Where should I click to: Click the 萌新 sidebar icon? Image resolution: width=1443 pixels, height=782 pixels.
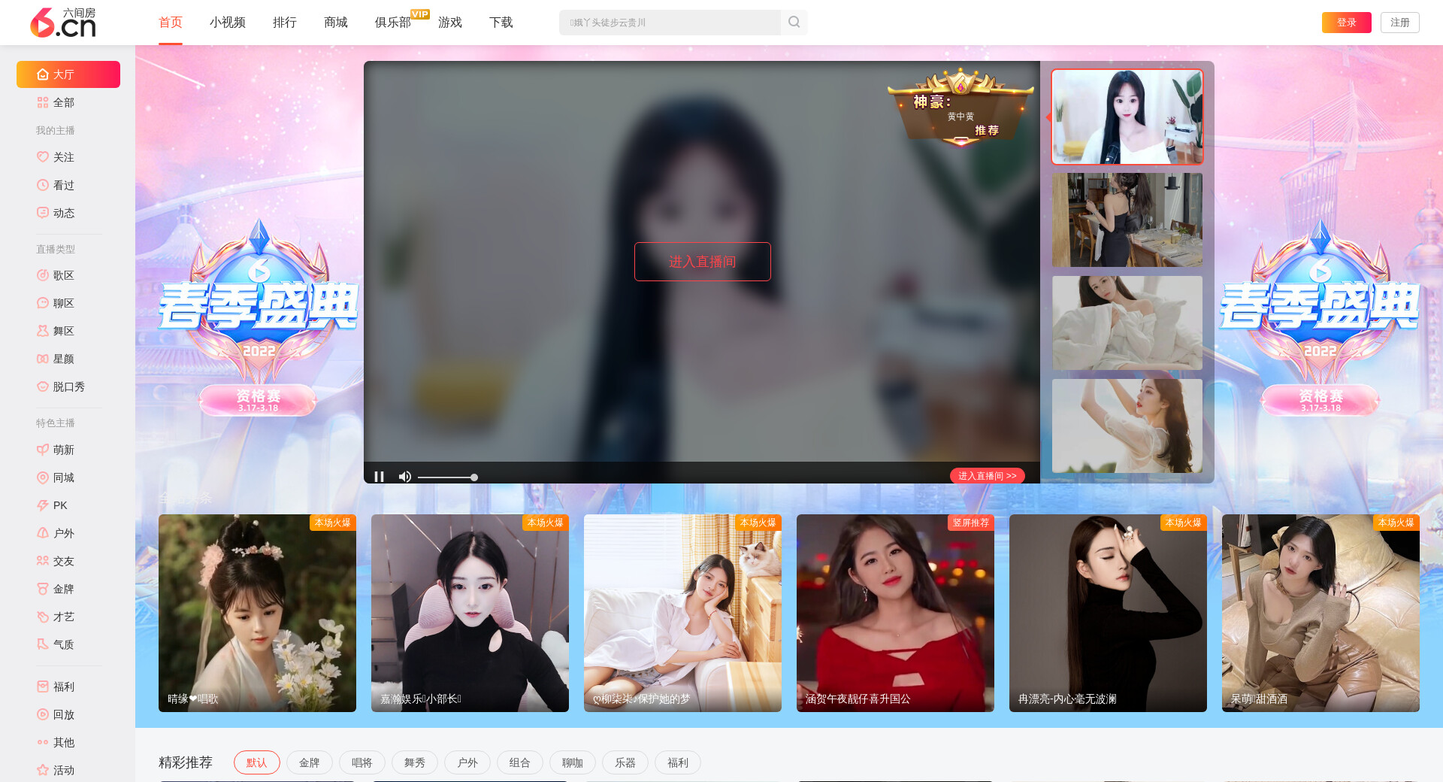click(x=43, y=450)
